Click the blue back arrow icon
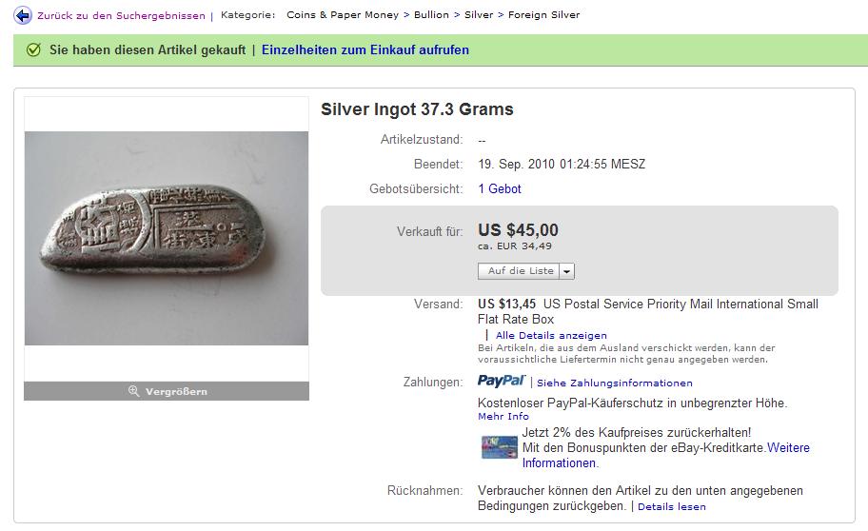 coord(23,15)
